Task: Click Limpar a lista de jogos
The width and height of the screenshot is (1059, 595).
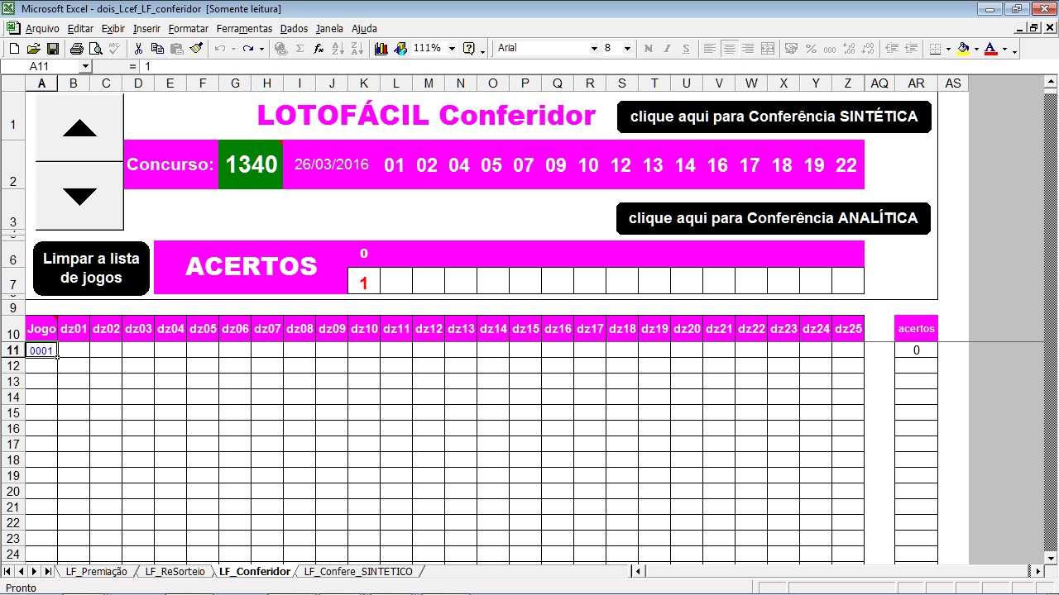Action: click(x=91, y=268)
